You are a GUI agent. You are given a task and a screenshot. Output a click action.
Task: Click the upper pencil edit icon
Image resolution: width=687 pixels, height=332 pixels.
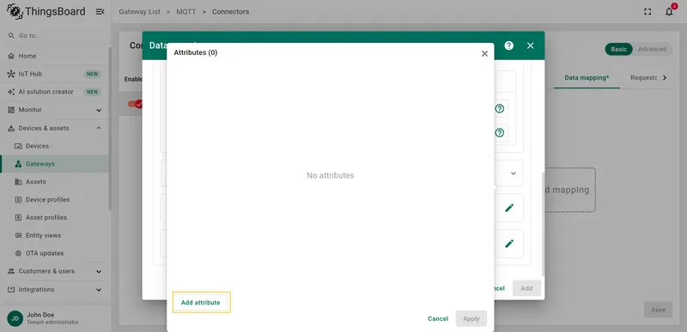(x=509, y=208)
